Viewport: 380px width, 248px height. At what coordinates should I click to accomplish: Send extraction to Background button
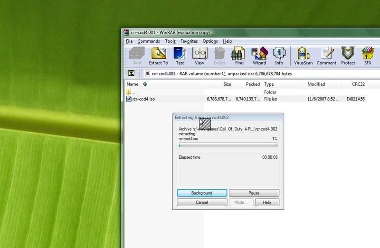(x=202, y=193)
